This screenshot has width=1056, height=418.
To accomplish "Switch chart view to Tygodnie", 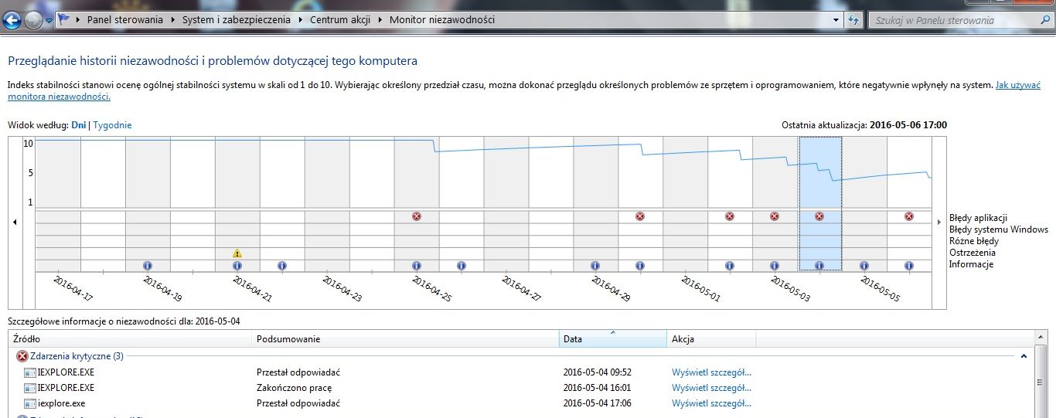I will (112, 125).
